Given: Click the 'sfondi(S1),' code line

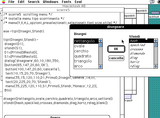Looking at the screenshot, I should pyautogui.click(x=13, y=48).
